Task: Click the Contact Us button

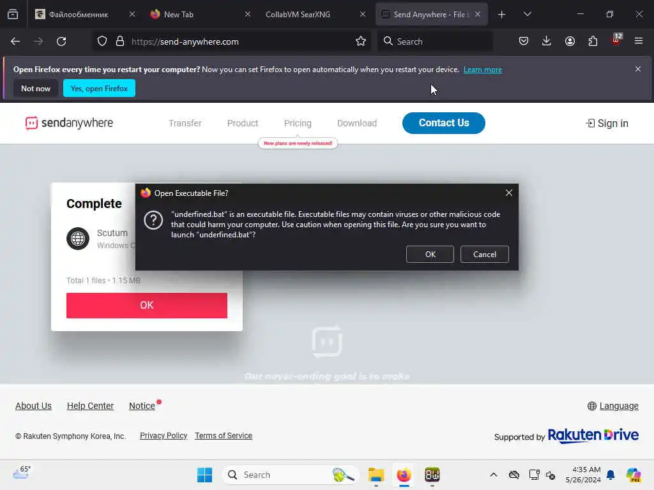Action: coord(444,123)
